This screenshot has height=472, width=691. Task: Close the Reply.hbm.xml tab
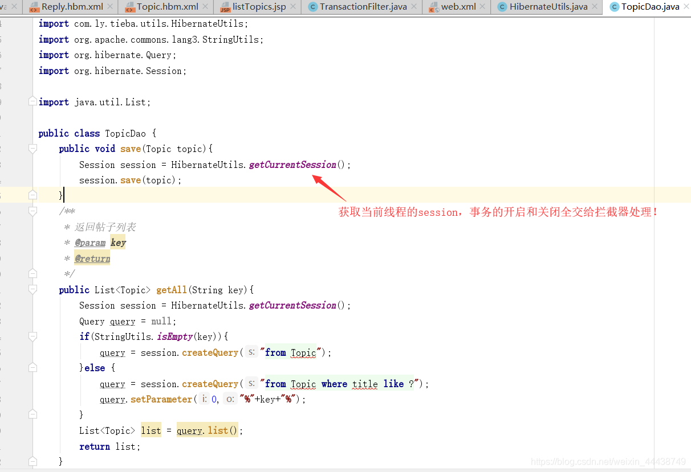coord(110,7)
